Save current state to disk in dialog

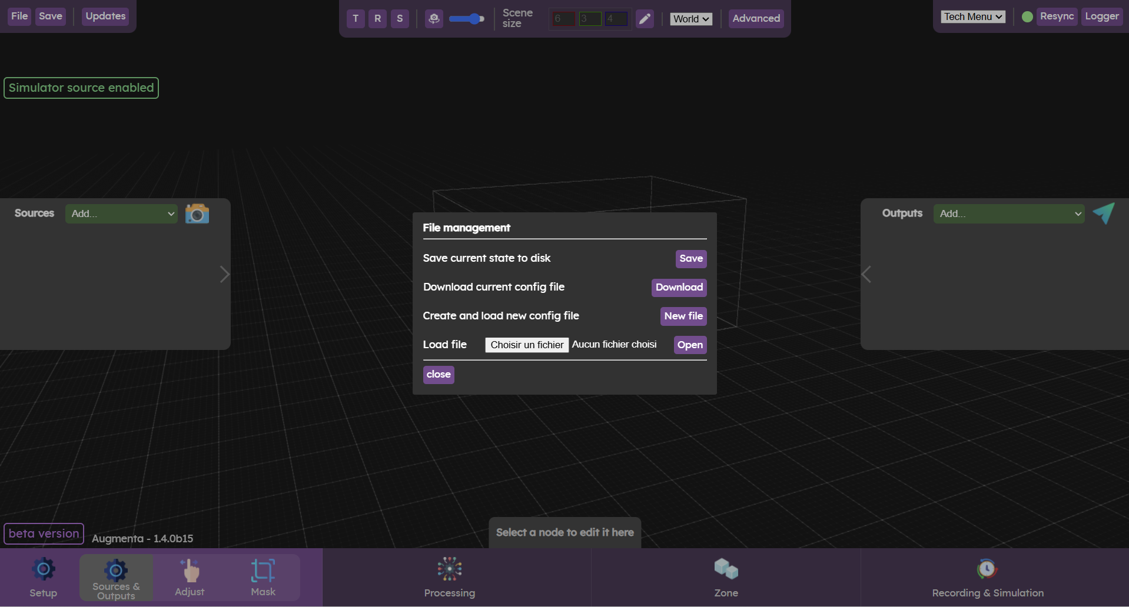click(x=691, y=259)
